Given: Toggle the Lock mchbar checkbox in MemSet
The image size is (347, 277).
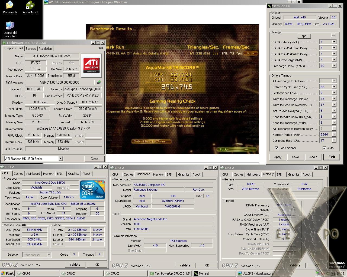Looking at the screenshot, I should click(276, 148).
